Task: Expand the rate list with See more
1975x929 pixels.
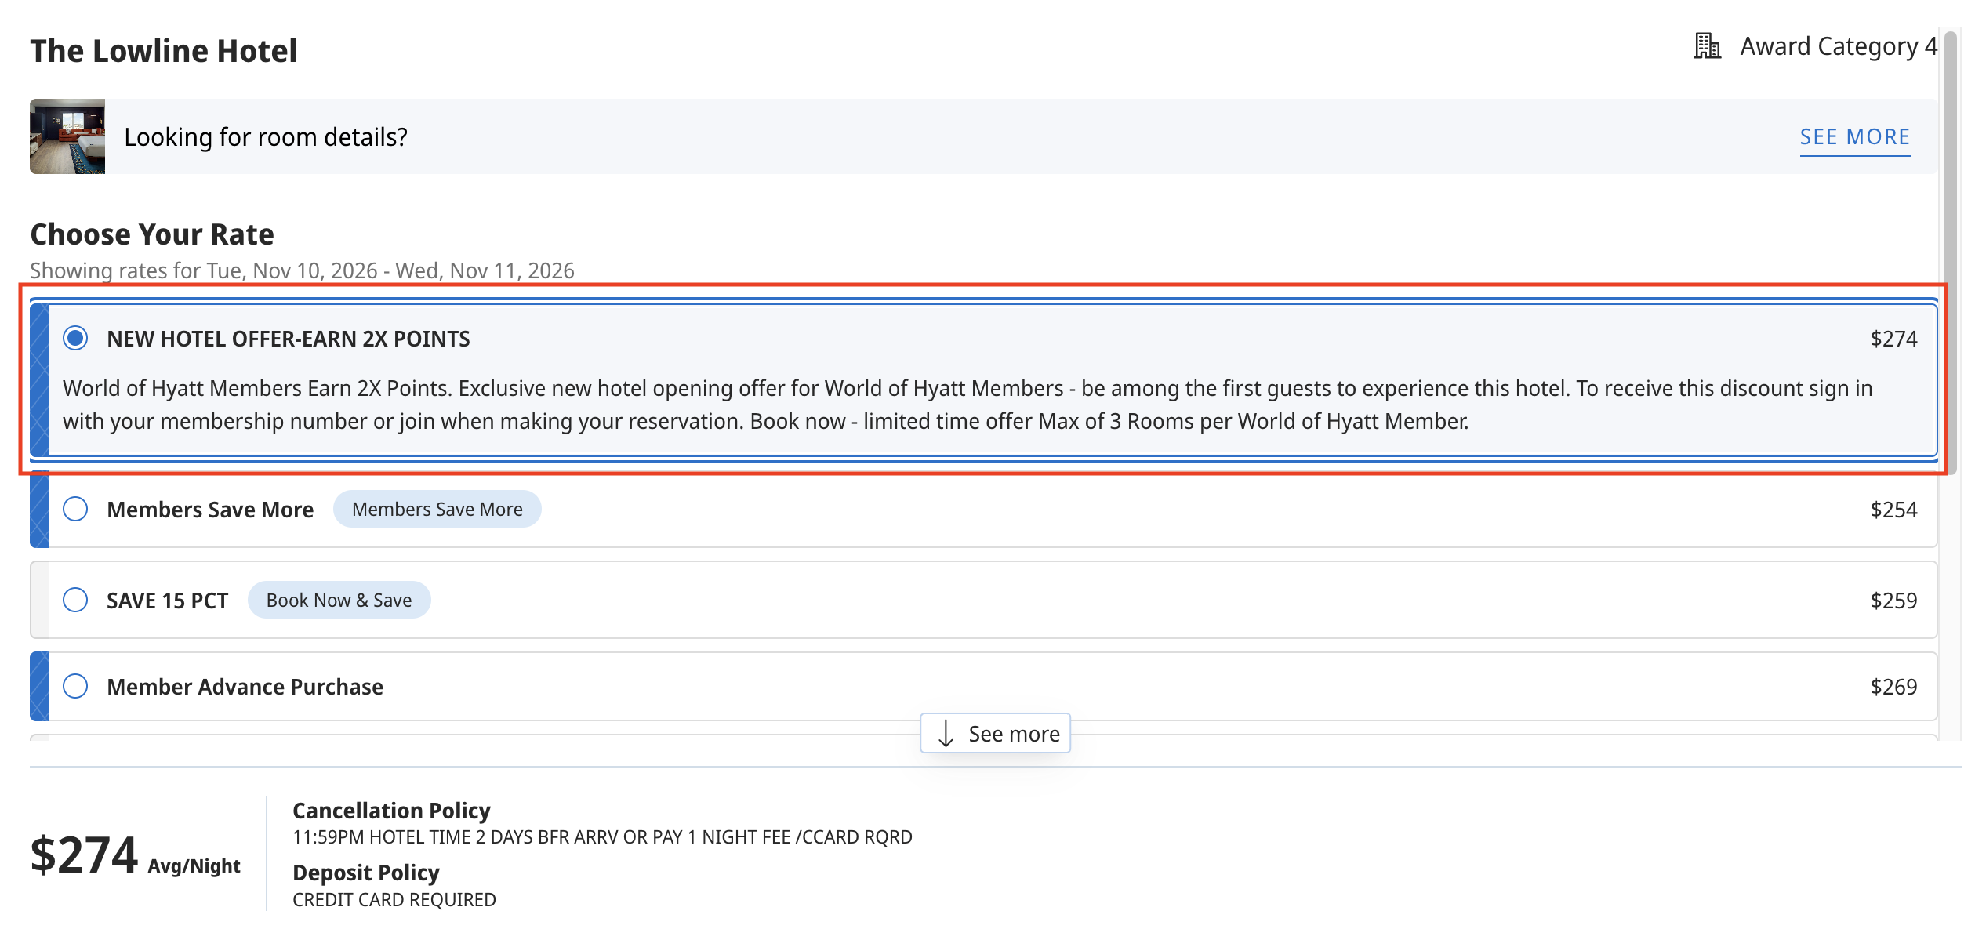Action: point(995,734)
